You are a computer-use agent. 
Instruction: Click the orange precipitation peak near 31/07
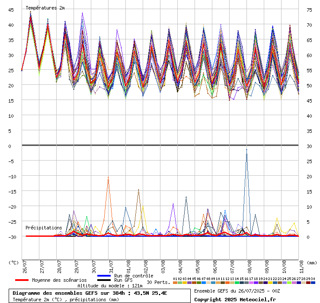(x=109, y=177)
